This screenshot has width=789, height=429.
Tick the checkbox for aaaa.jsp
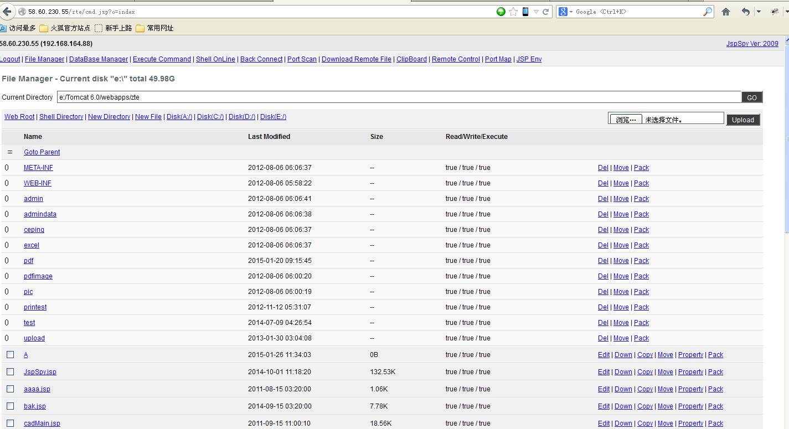pos(10,389)
